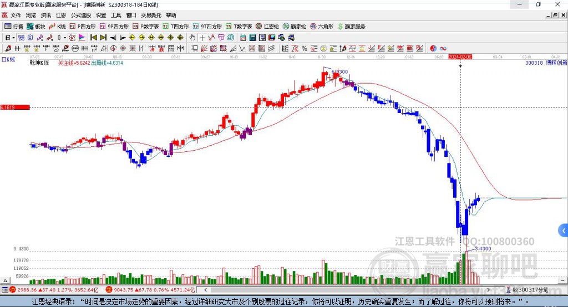Open the 赢家轮 tool

tap(294, 27)
